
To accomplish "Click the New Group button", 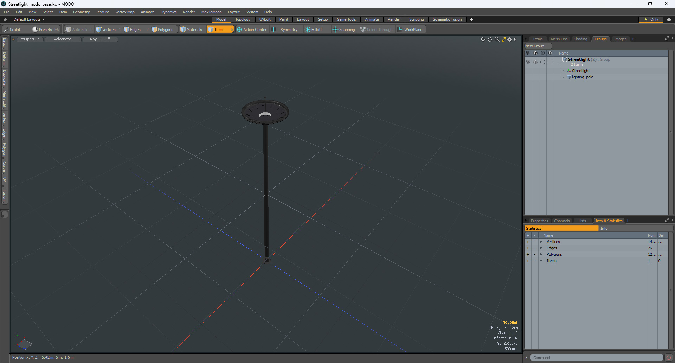I will coord(538,46).
